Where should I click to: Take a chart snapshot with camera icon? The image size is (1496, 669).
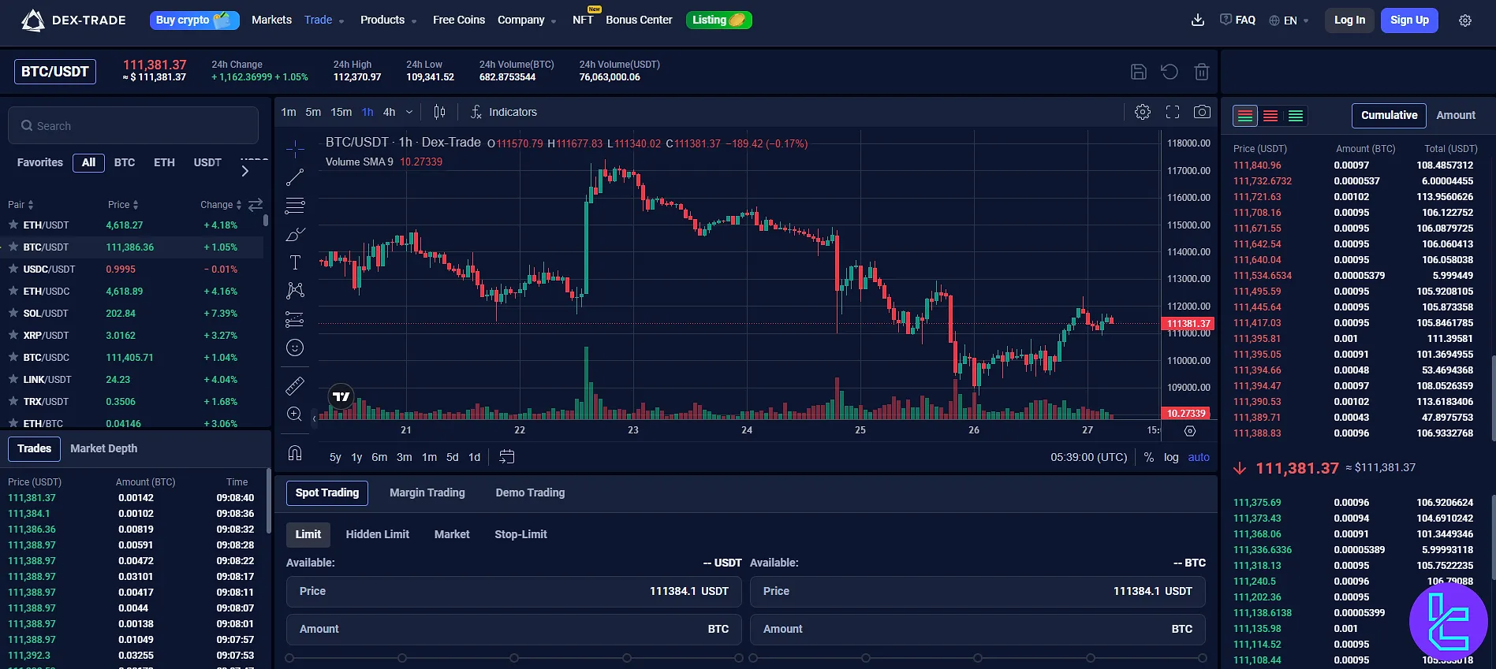pos(1202,112)
